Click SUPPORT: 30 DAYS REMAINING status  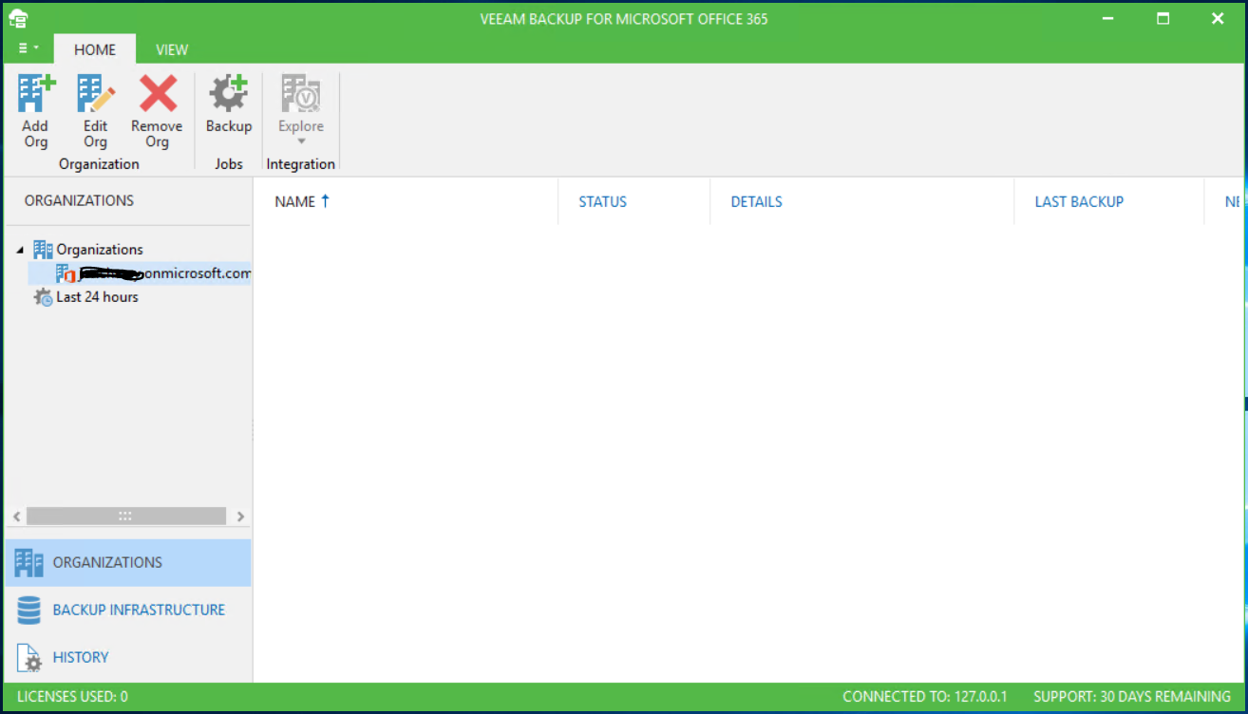(1132, 697)
